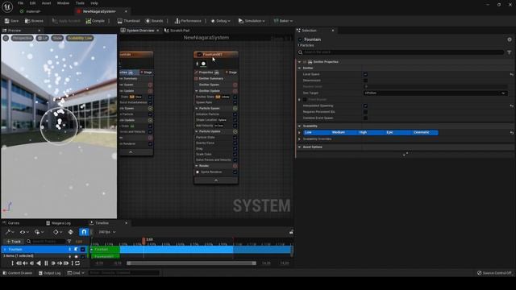The image size is (516, 290).
Task: Select Medium scalability level
Action: point(339,132)
